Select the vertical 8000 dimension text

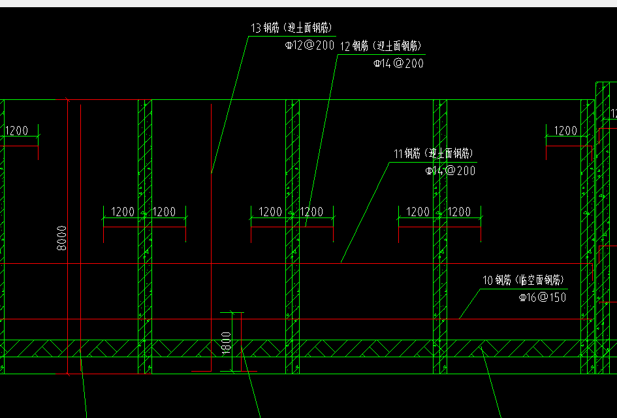click(x=62, y=238)
